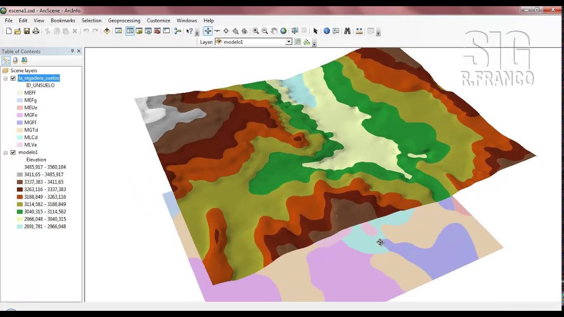The width and height of the screenshot is (564, 317).
Task: Close the Table of Contents panel
Action: coord(79,51)
